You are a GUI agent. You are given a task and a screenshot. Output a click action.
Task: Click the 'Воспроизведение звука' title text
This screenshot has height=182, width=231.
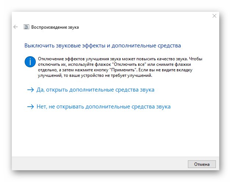[x=55, y=27]
